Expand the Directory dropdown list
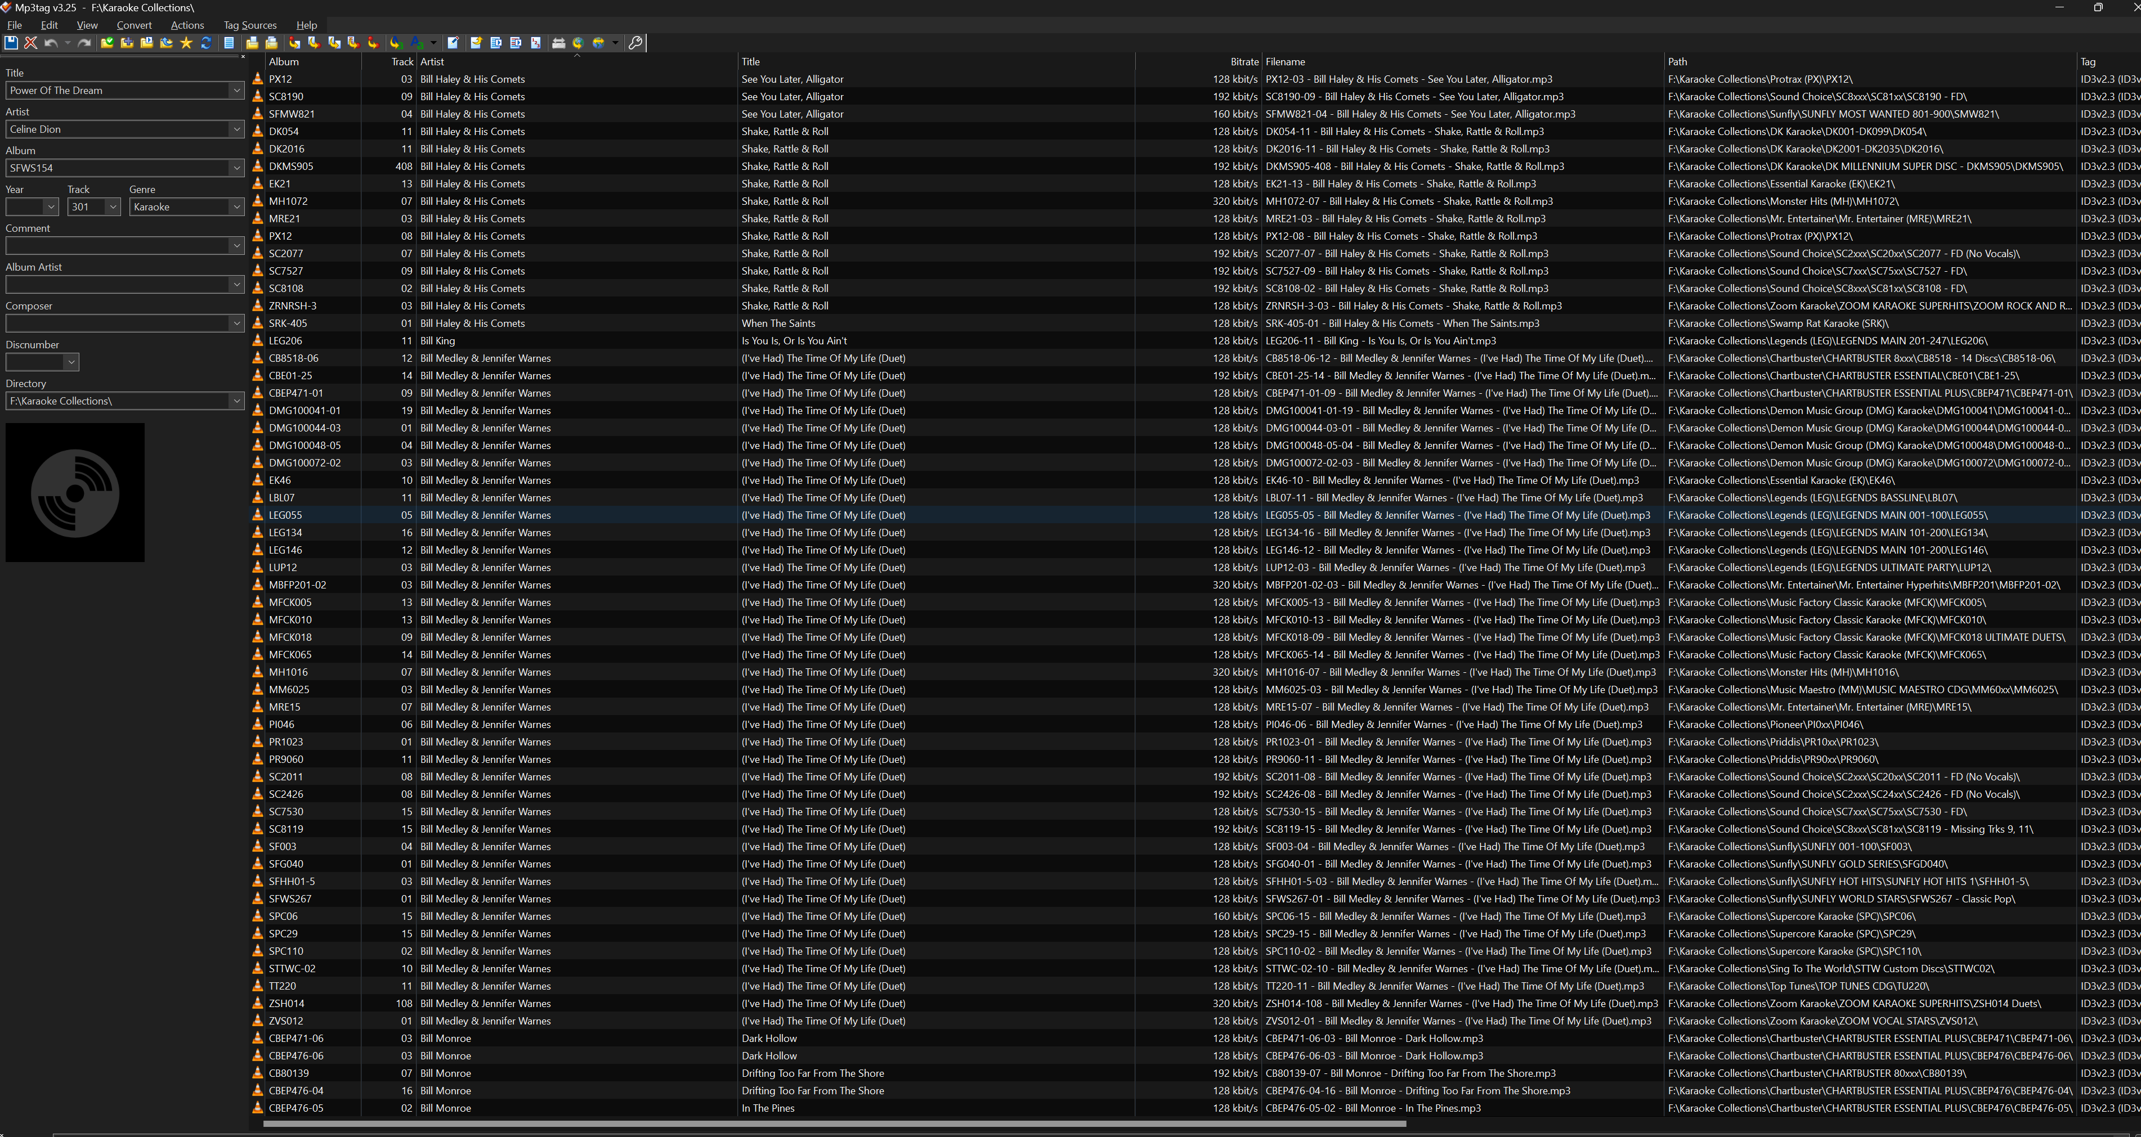 pos(236,401)
